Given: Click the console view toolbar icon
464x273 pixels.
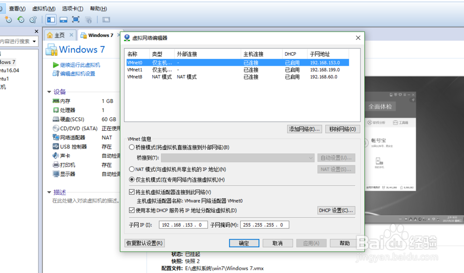Looking at the screenshot, I should point(106,19).
